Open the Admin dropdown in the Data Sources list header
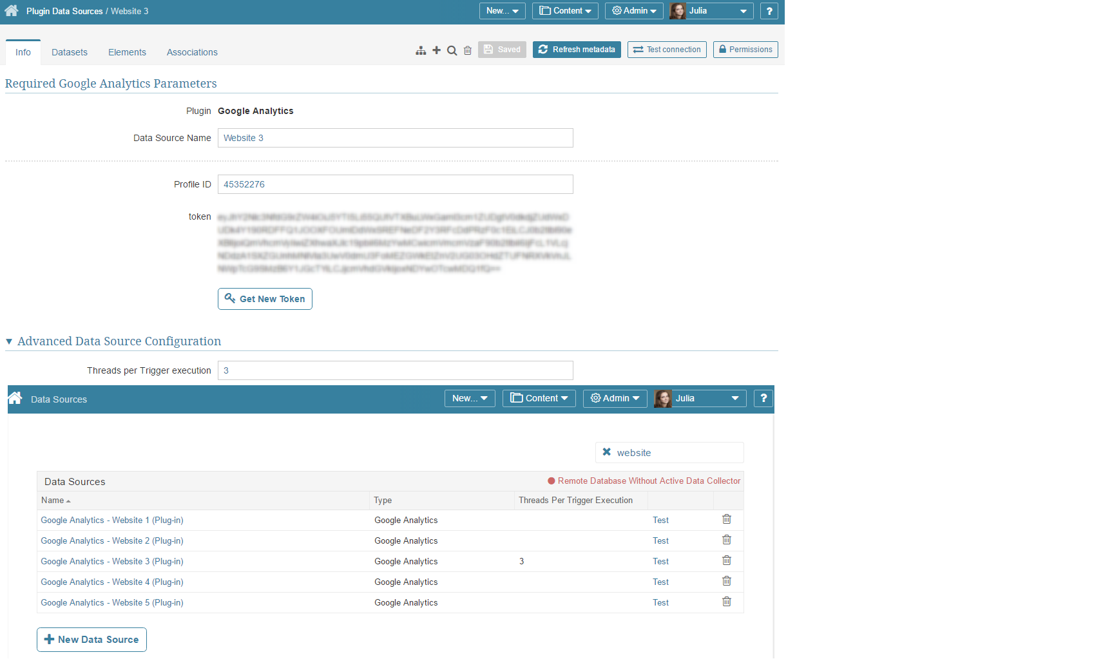This screenshot has width=1094, height=659. coord(615,398)
